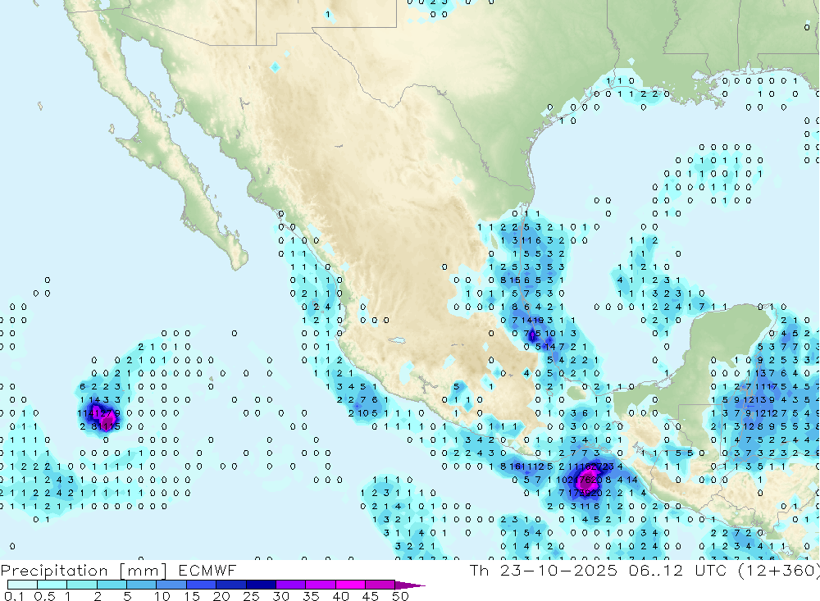Click the '25' legend value label
This screenshot has width=820, height=601.
click(251, 596)
